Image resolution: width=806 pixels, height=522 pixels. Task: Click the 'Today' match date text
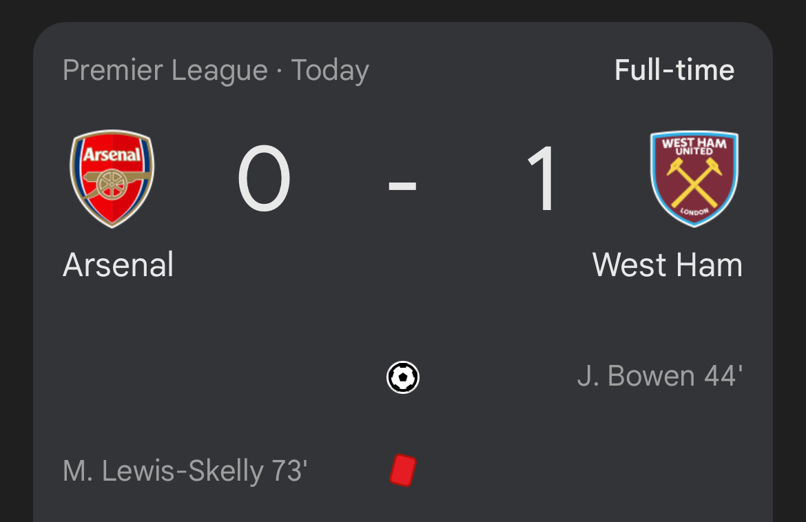(x=330, y=71)
